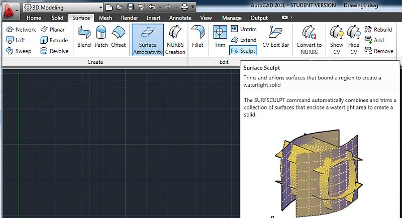Image resolution: width=402 pixels, height=218 pixels.
Task: Expand the ribbon minimize options arrow
Action: click(x=291, y=18)
